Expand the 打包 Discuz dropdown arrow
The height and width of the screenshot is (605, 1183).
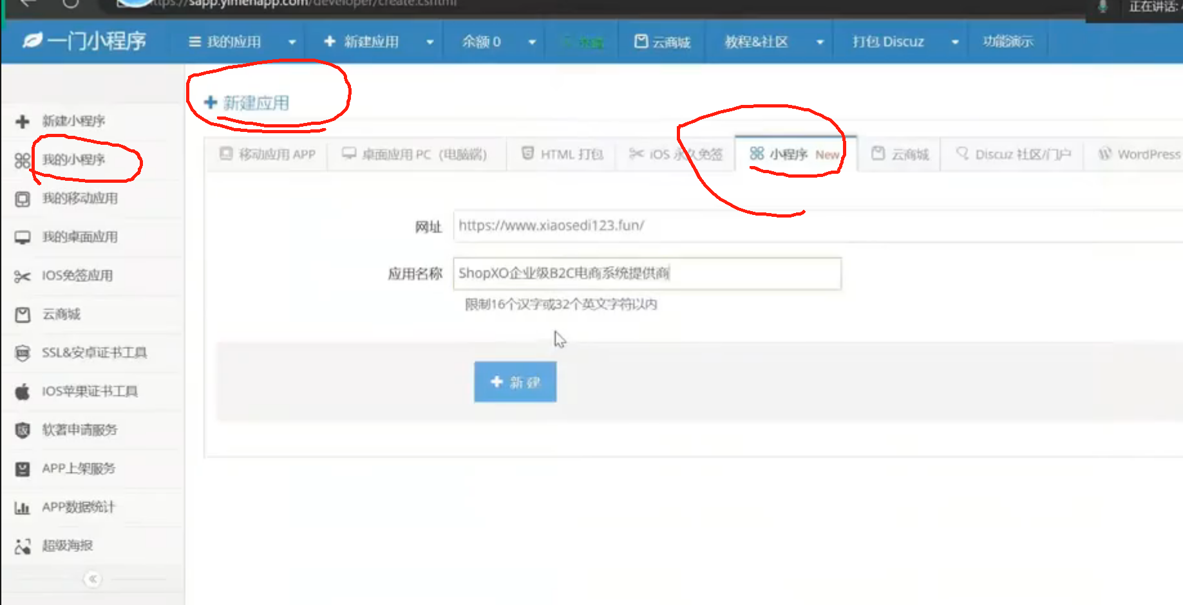click(955, 42)
